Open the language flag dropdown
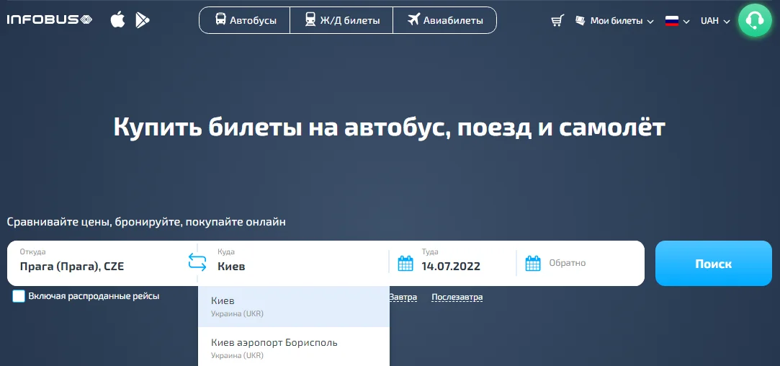The width and height of the screenshot is (780, 366). tap(677, 21)
